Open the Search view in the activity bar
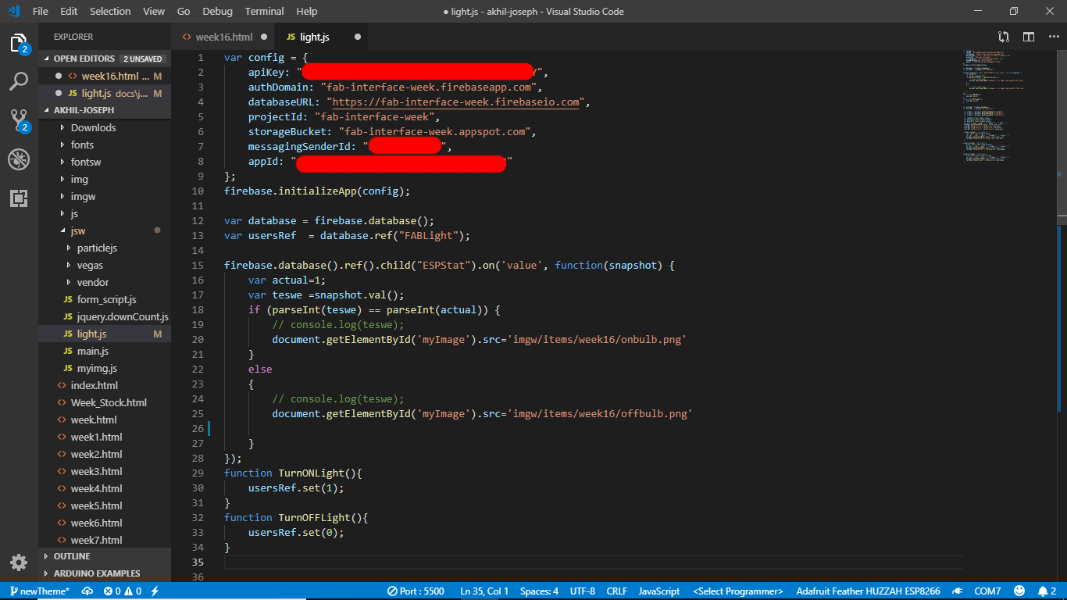 coord(19,81)
